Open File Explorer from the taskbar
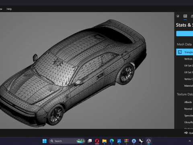193x145 pixels. [104, 141]
